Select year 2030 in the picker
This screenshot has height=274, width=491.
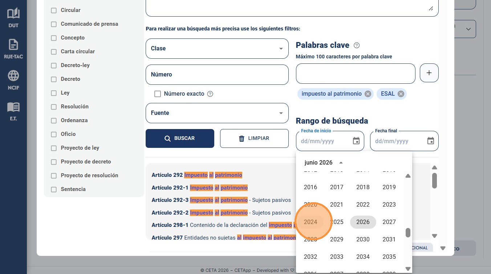coord(363,239)
